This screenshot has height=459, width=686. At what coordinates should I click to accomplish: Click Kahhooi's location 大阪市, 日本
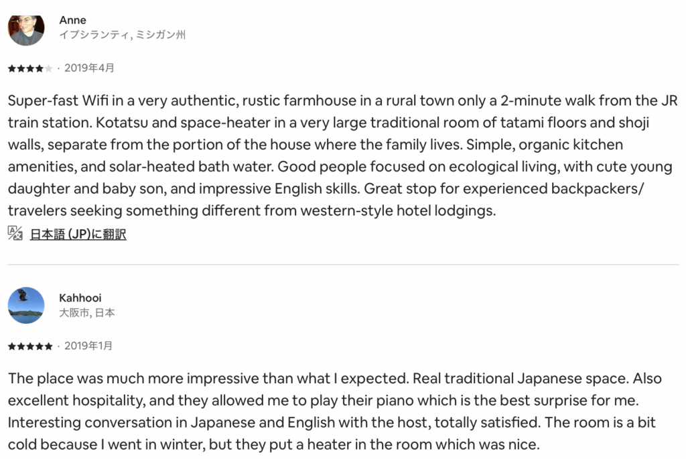point(86,313)
